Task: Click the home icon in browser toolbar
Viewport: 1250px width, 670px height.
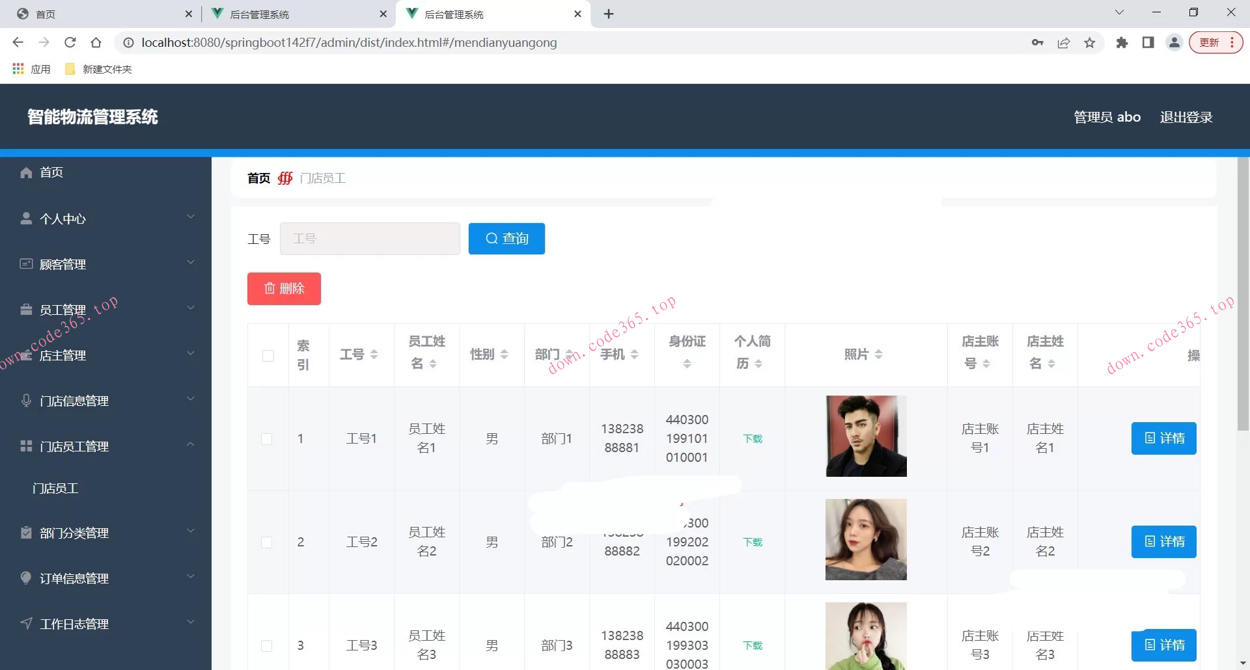Action: click(96, 43)
